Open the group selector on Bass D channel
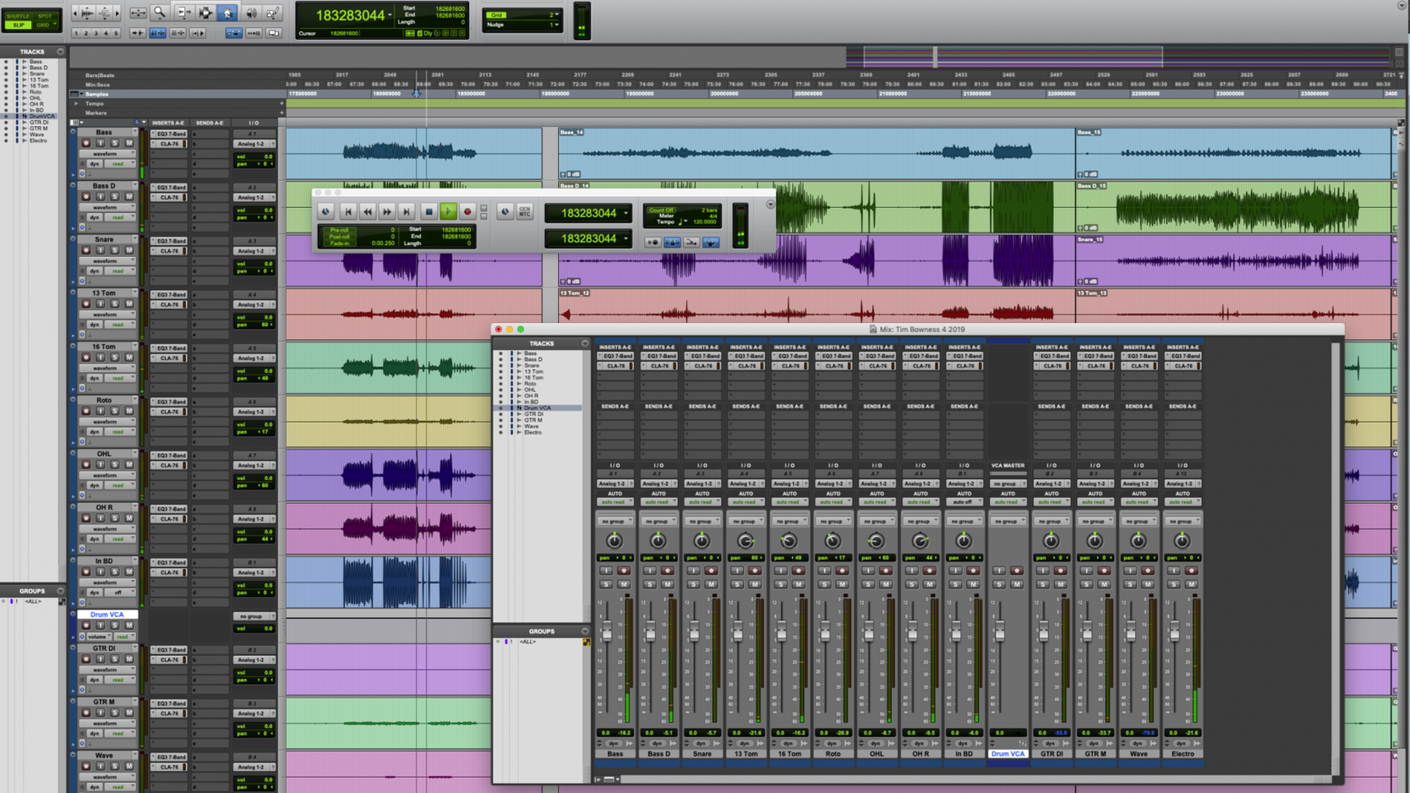Image resolution: width=1410 pixels, height=793 pixels. (x=659, y=521)
